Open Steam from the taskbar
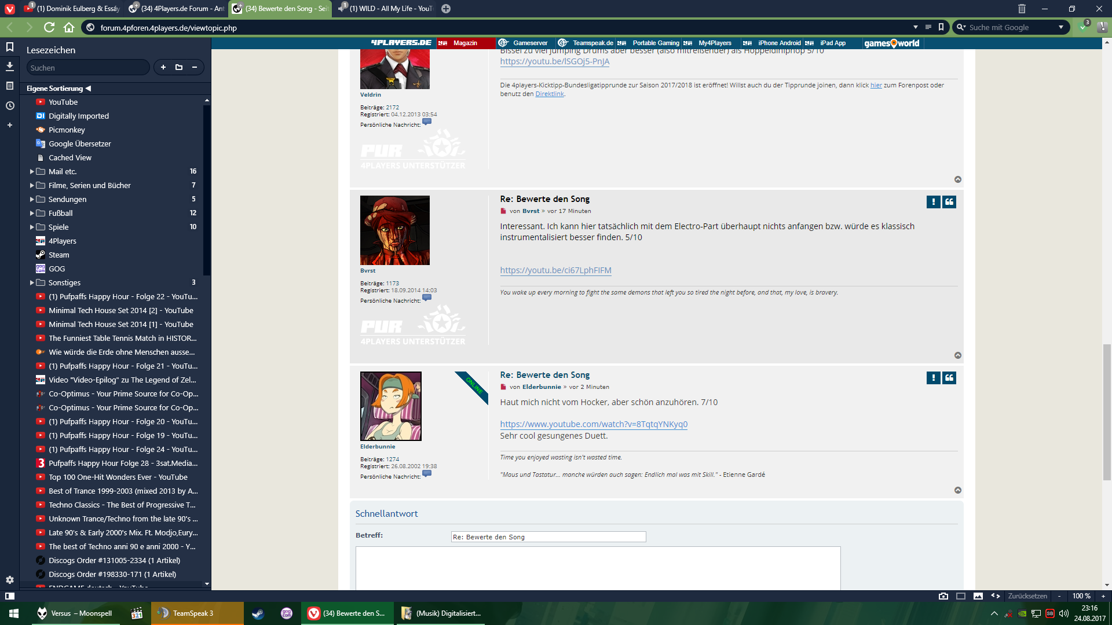 tap(258, 613)
